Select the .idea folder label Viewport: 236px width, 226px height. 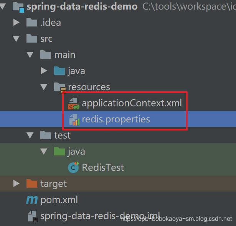click(51, 23)
